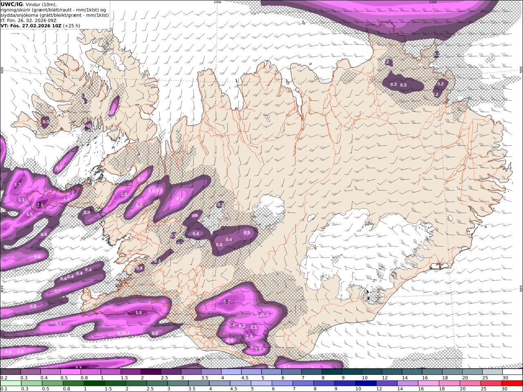Pick lower legend swatch between 0.1 and 0.3
523x392 pixels.
(x=11, y=383)
